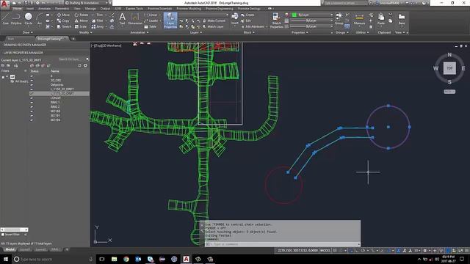
Task: Activate the Rotate command
Action: pyautogui.click(x=82, y=15)
